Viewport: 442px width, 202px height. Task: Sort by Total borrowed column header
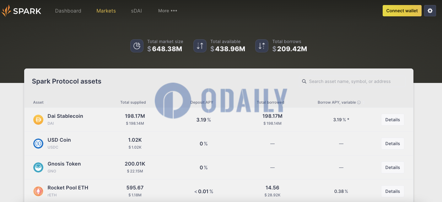(x=271, y=102)
